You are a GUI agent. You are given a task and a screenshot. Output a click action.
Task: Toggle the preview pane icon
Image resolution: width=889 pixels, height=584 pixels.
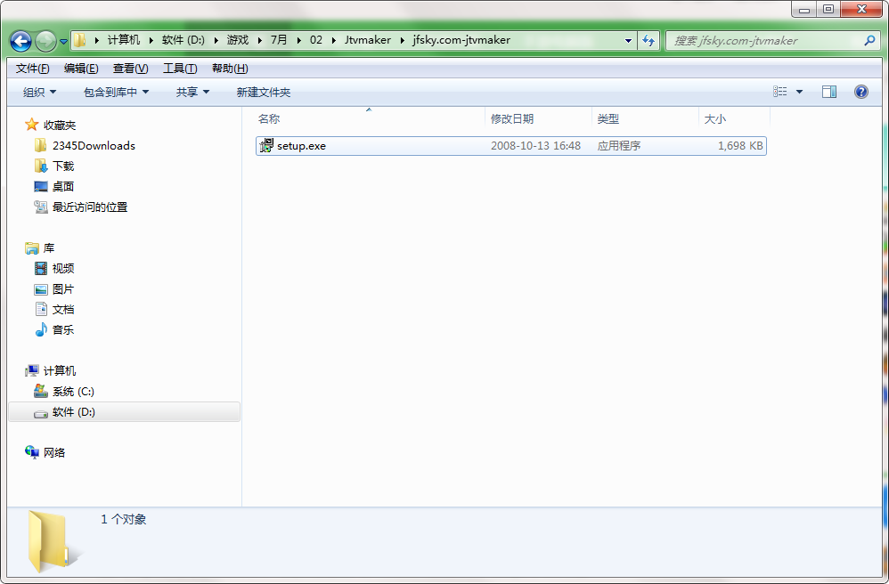[x=828, y=92]
